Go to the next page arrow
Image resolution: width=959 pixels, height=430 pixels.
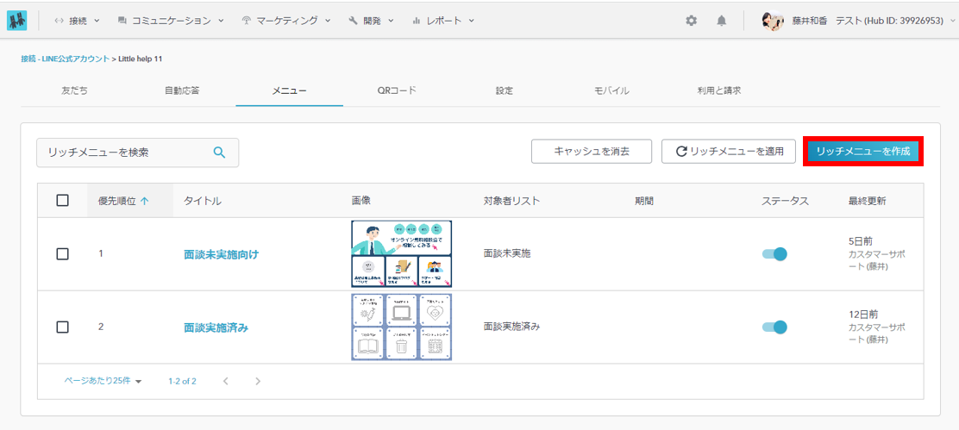pos(257,381)
